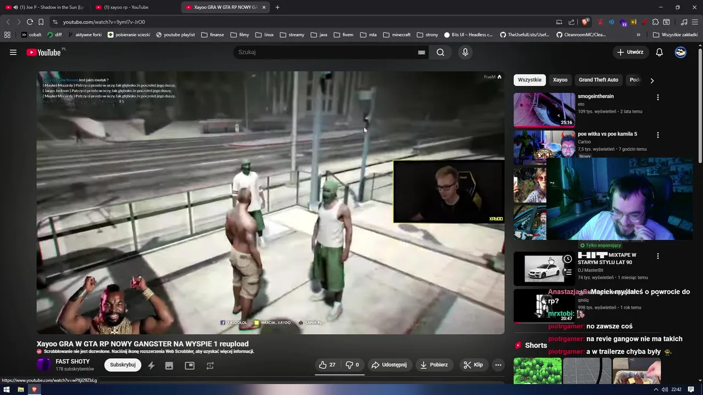This screenshot has height=395, width=703.
Task: Show hidden bookmarks with double chevron
Action: (638, 35)
